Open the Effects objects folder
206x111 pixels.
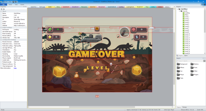point(181,68)
